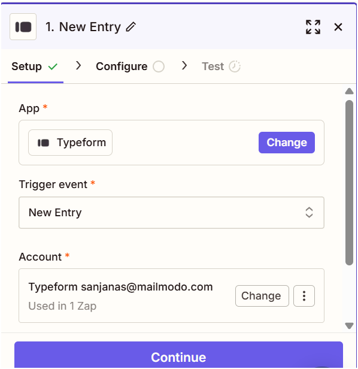Click the 'Account' field label
Image resolution: width=358 pixels, height=369 pixels.
(x=40, y=256)
